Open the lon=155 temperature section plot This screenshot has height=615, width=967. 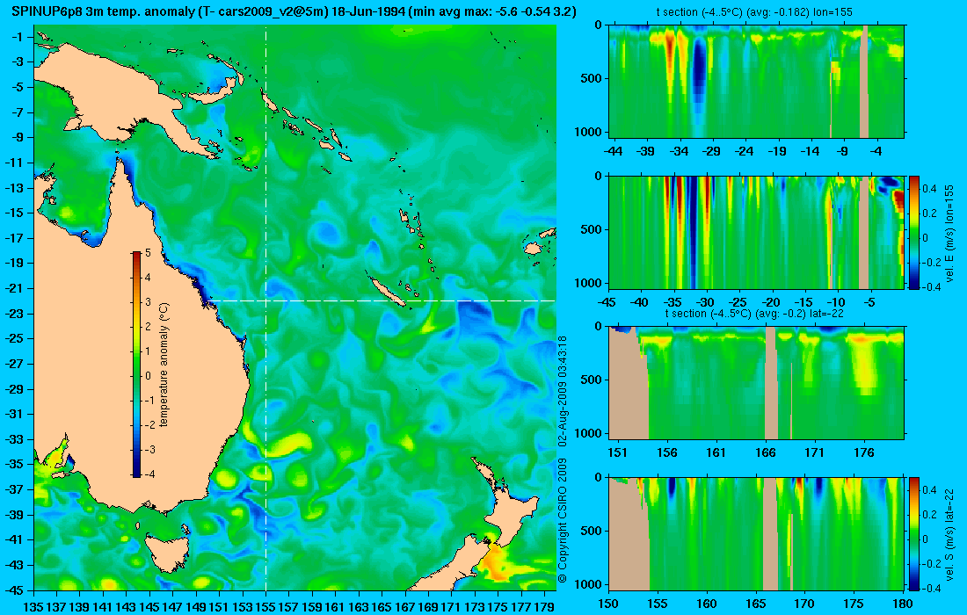756,82
